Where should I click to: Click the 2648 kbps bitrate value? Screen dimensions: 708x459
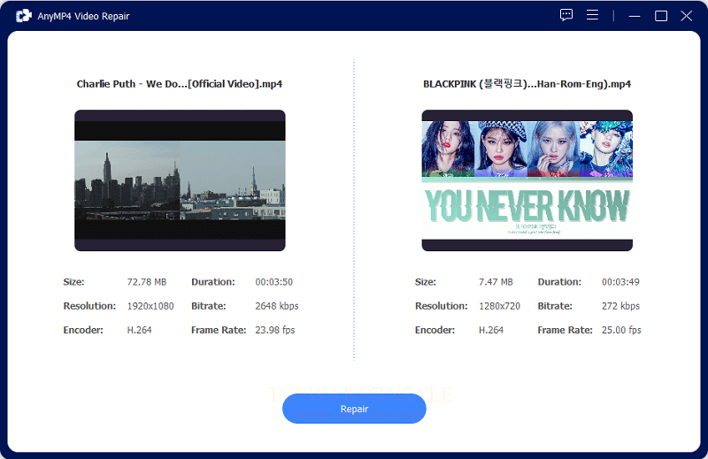277,306
